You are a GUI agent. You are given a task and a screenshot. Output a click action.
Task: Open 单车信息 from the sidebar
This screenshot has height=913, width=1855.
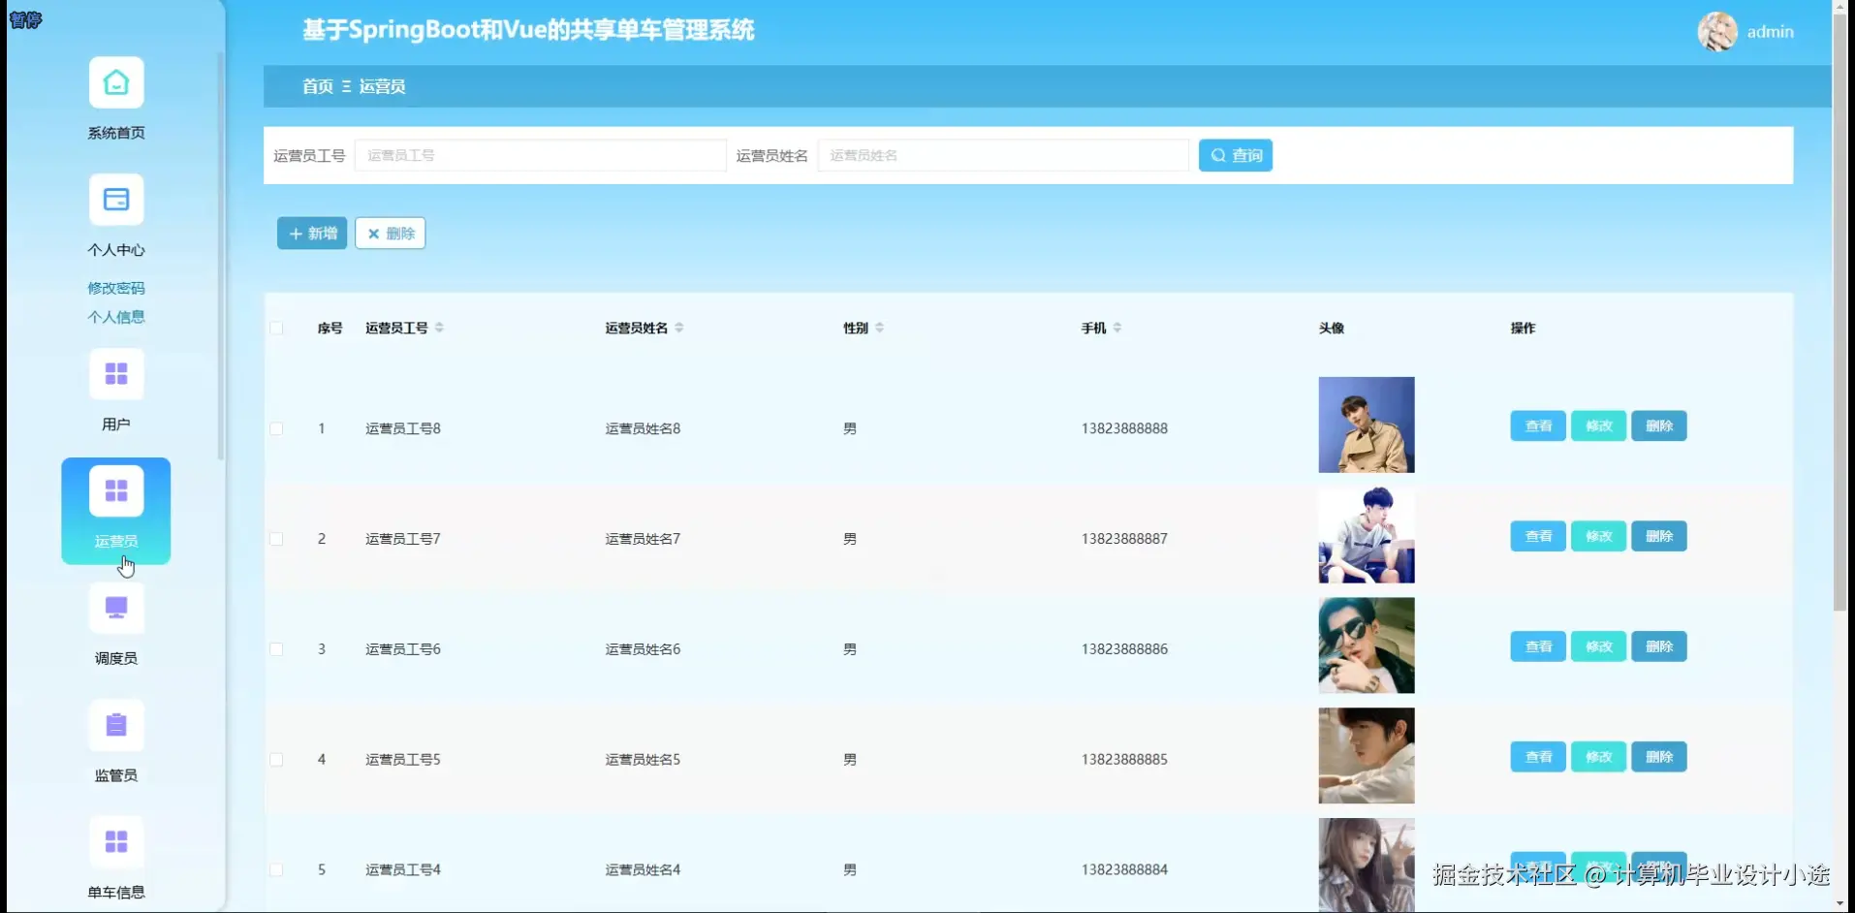tap(115, 842)
